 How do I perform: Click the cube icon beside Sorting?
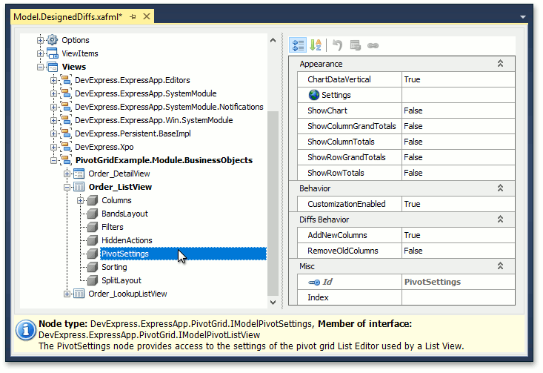coord(92,267)
